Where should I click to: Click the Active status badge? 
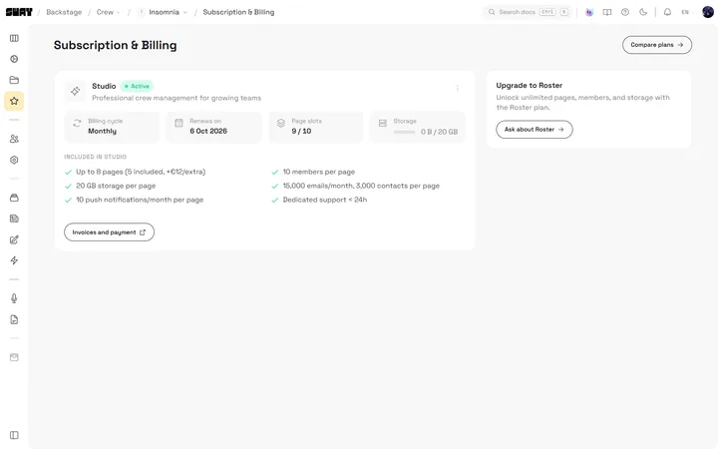[x=137, y=86]
